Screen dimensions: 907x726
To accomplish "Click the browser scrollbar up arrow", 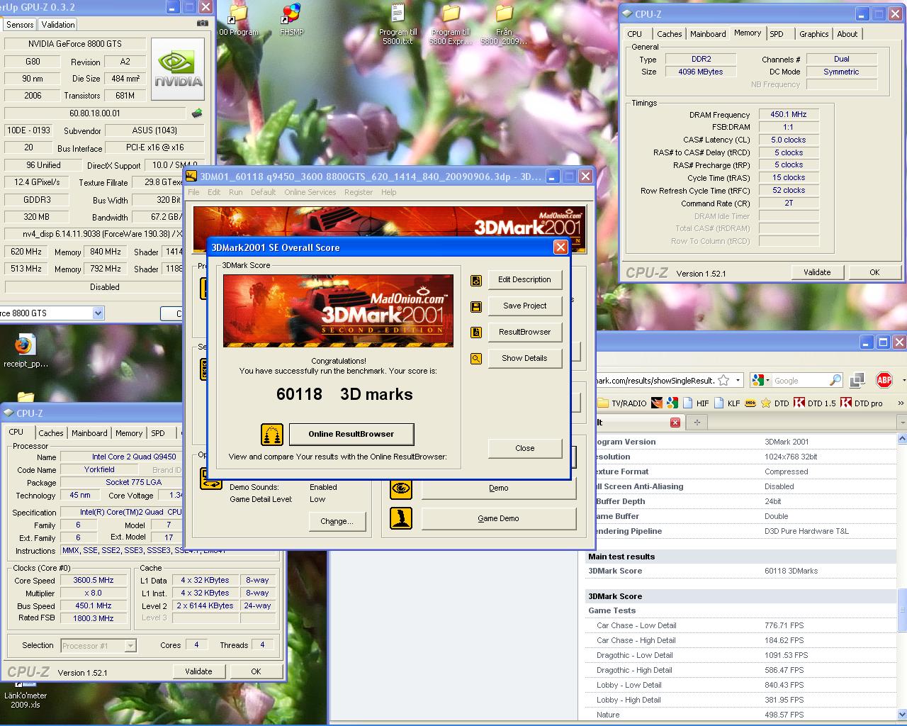I will coord(901,439).
